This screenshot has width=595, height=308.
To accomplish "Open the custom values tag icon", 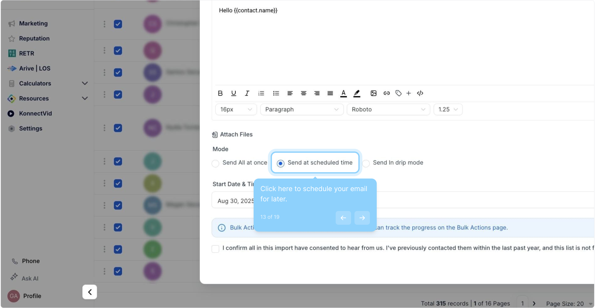I will [398, 93].
